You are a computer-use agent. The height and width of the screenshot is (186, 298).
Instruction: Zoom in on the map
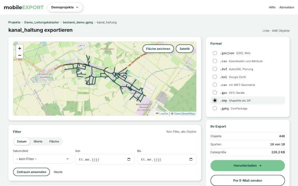[x=20, y=48]
